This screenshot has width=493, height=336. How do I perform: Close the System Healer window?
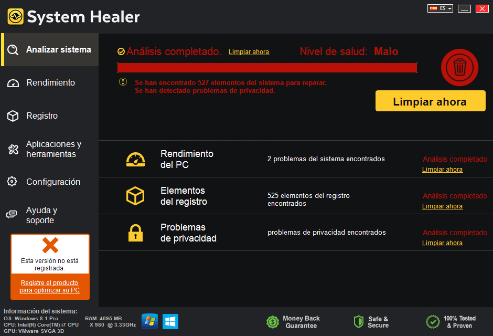(x=482, y=8)
